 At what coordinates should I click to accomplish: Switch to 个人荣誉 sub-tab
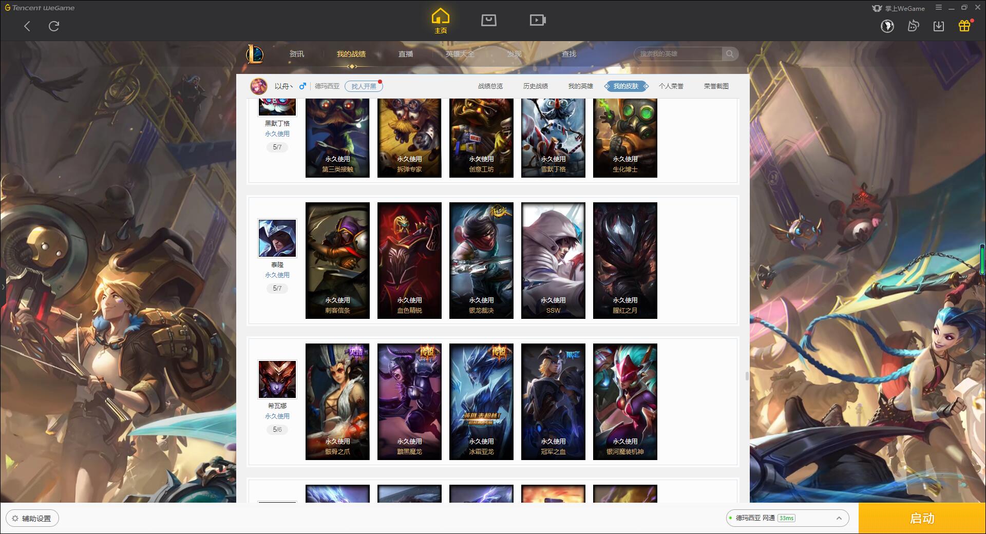pyautogui.click(x=671, y=86)
